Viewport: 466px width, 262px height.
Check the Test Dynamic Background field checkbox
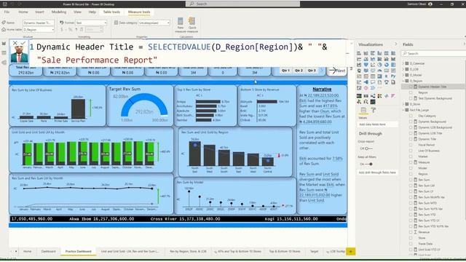411,98
